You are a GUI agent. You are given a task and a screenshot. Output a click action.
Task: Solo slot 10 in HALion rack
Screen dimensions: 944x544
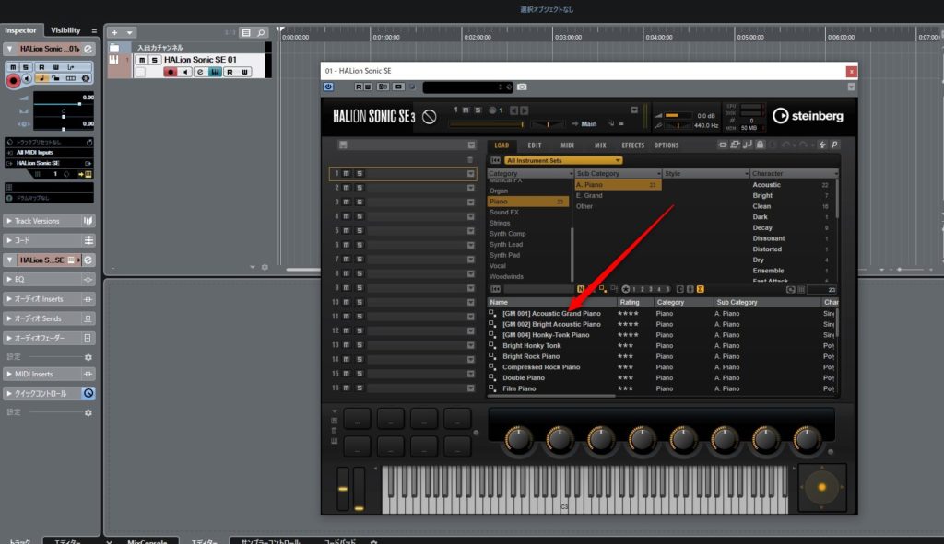pyautogui.click(x=360, y=302)
